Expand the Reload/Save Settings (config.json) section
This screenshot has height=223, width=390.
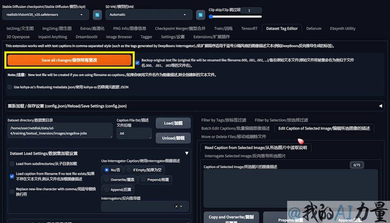[195, 106]
